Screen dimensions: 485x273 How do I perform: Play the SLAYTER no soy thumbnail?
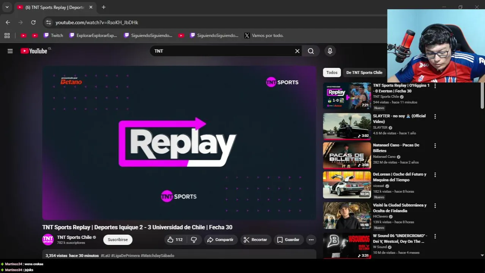[x=347, y=126]
